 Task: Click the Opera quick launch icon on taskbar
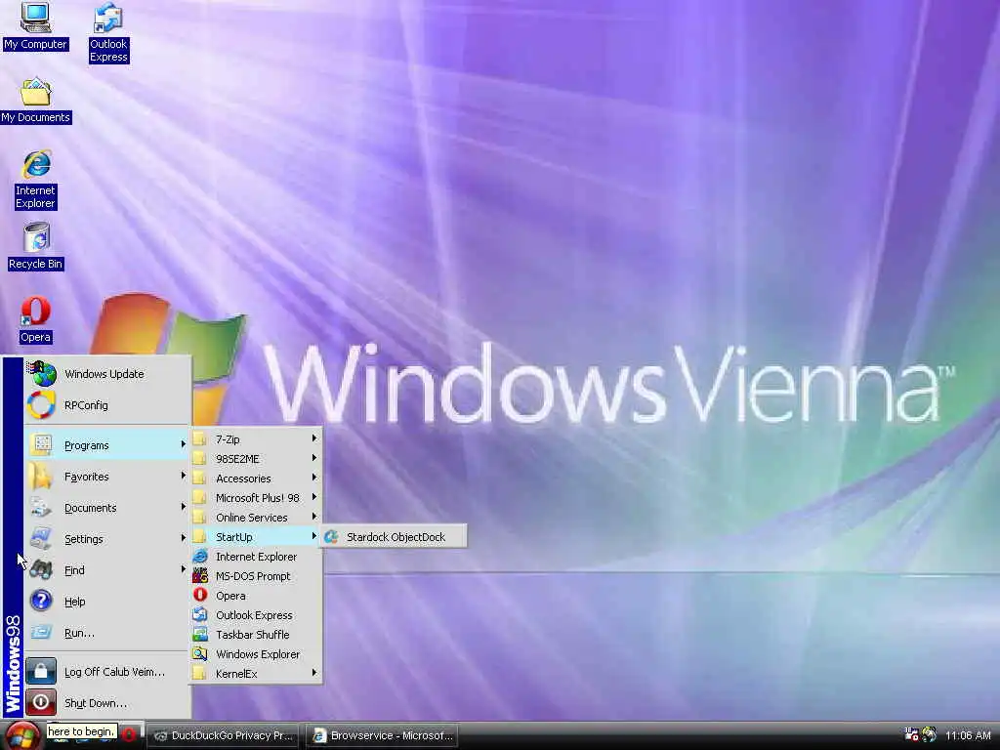click(128, 734)
